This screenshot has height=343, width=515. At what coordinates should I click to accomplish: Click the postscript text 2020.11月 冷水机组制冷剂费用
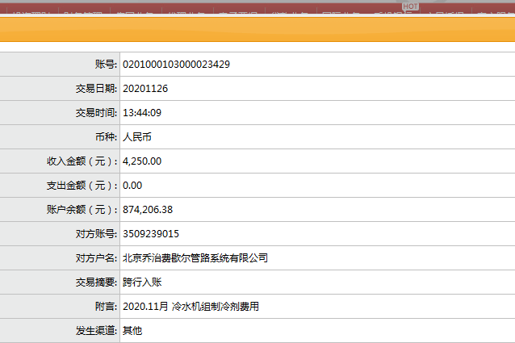click(x=190, y=307)
